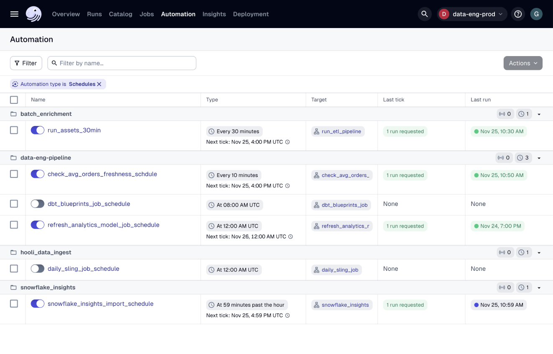Image resolution: width=553 pixels, height=354 pixels.
Task: Open the Actions dropdown
Action: [x=523, y=63]
